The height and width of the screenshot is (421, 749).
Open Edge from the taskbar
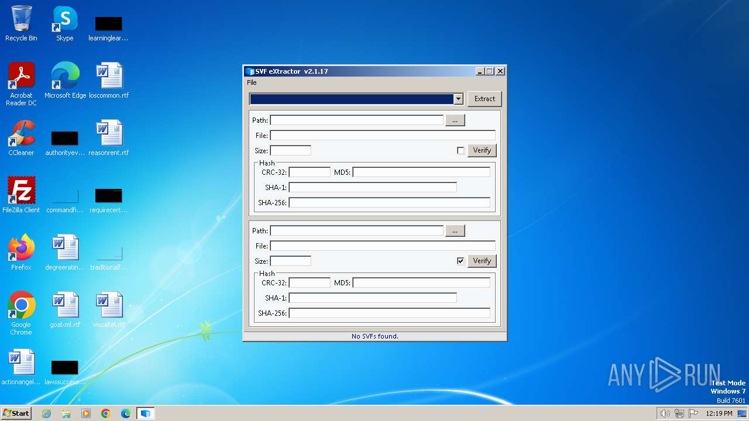point(126,413)
